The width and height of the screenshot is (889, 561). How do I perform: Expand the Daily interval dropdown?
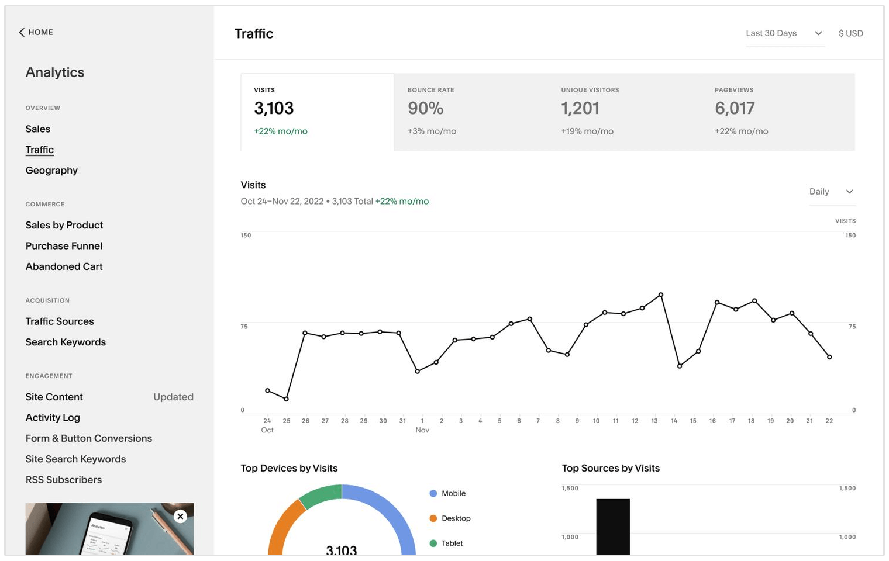[831, 192]
